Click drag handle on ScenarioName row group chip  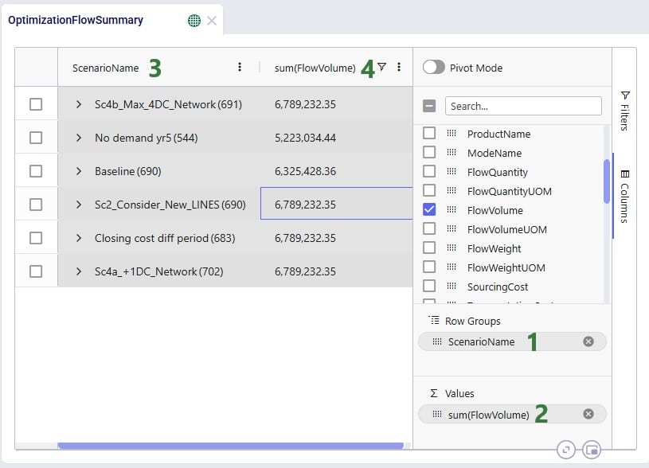[x=437, y=341]
